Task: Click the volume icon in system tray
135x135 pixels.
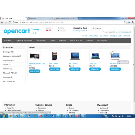Action: point(123,116)
